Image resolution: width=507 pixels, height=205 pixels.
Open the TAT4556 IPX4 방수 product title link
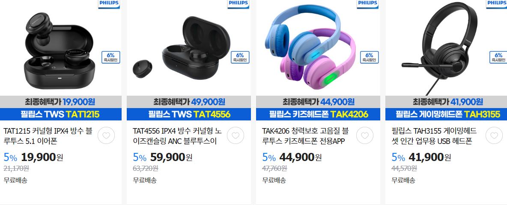click(x=177, y=136)
